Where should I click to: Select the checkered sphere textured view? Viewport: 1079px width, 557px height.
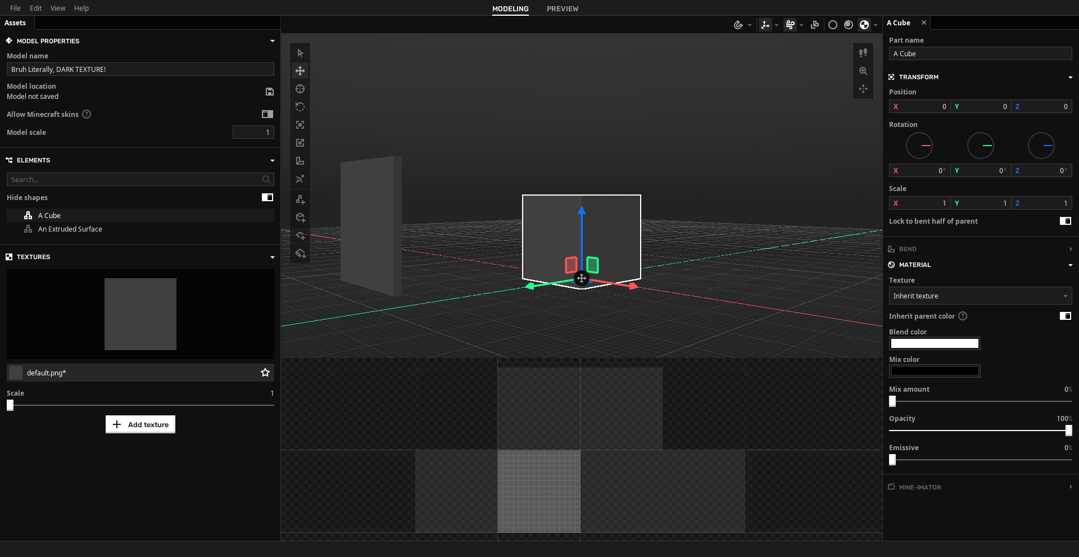[x=864, y=25]
